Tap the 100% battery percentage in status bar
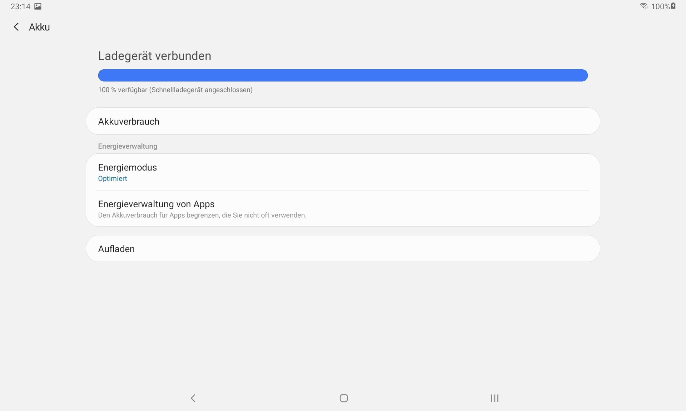Image resolution: width=686 pixels, height=411 pixels. pos(660,6)
